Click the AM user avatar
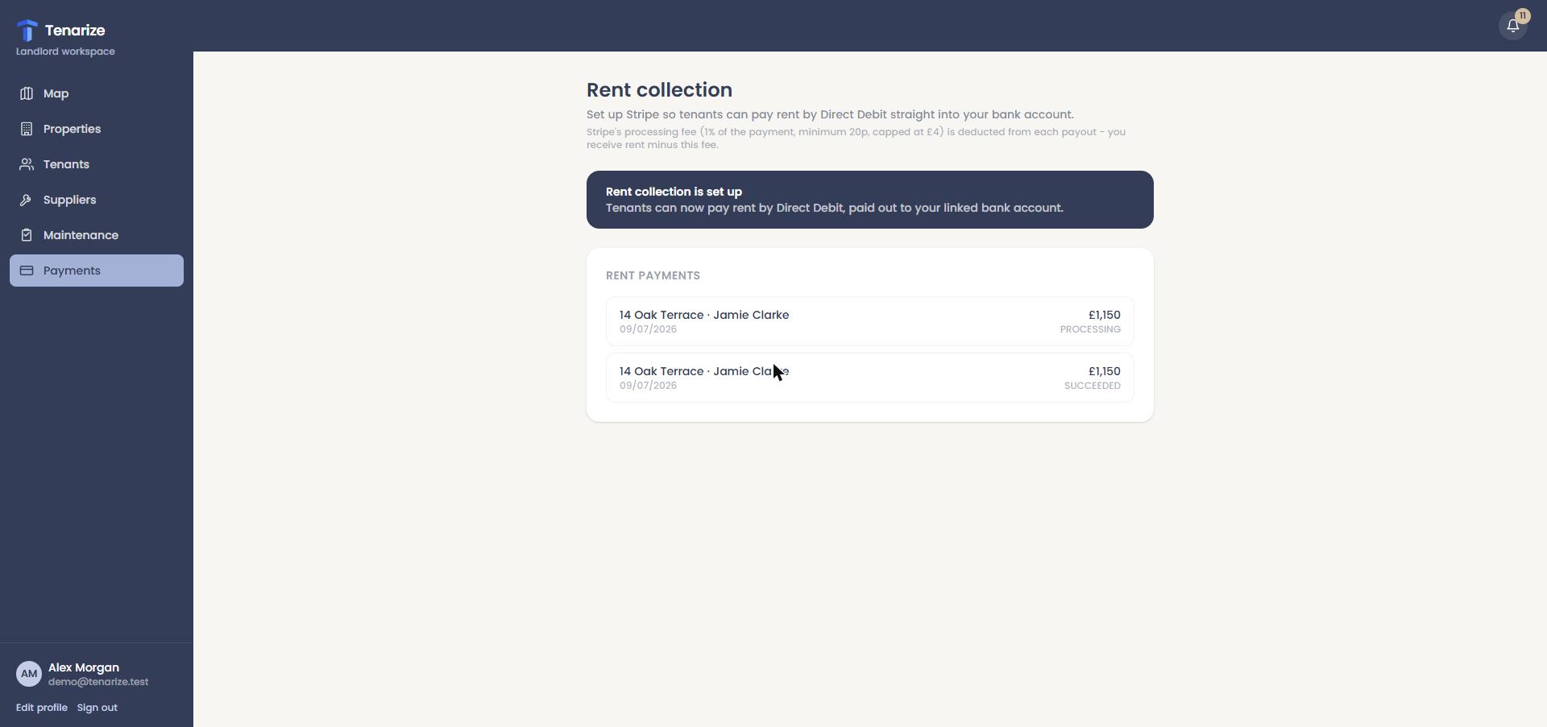 pyautogui.click(x=29, y=674)
